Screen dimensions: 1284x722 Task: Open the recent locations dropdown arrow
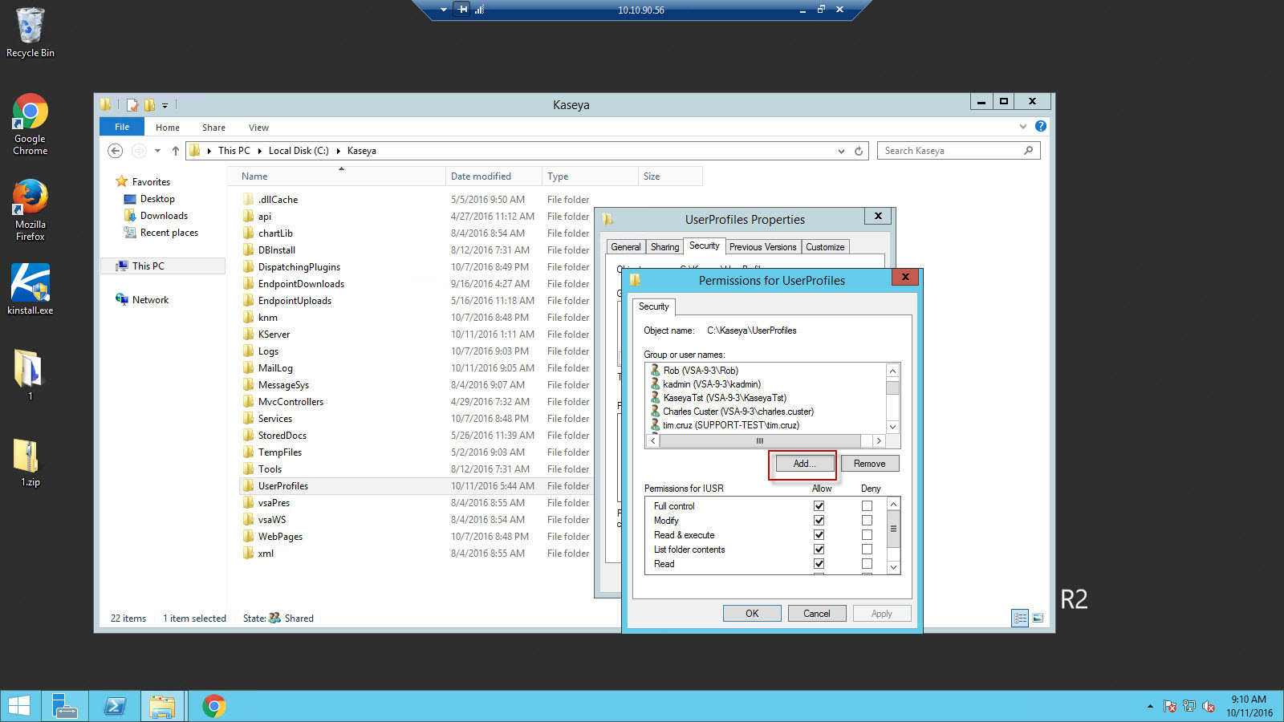coord(157,151)
